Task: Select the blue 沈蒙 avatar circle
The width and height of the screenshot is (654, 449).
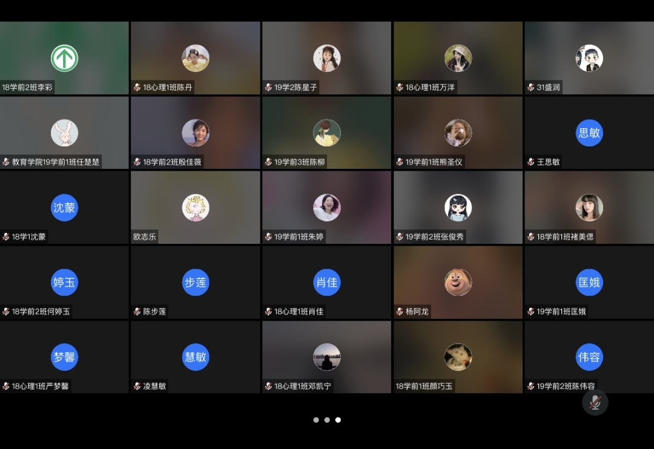Action: (64, 208)
